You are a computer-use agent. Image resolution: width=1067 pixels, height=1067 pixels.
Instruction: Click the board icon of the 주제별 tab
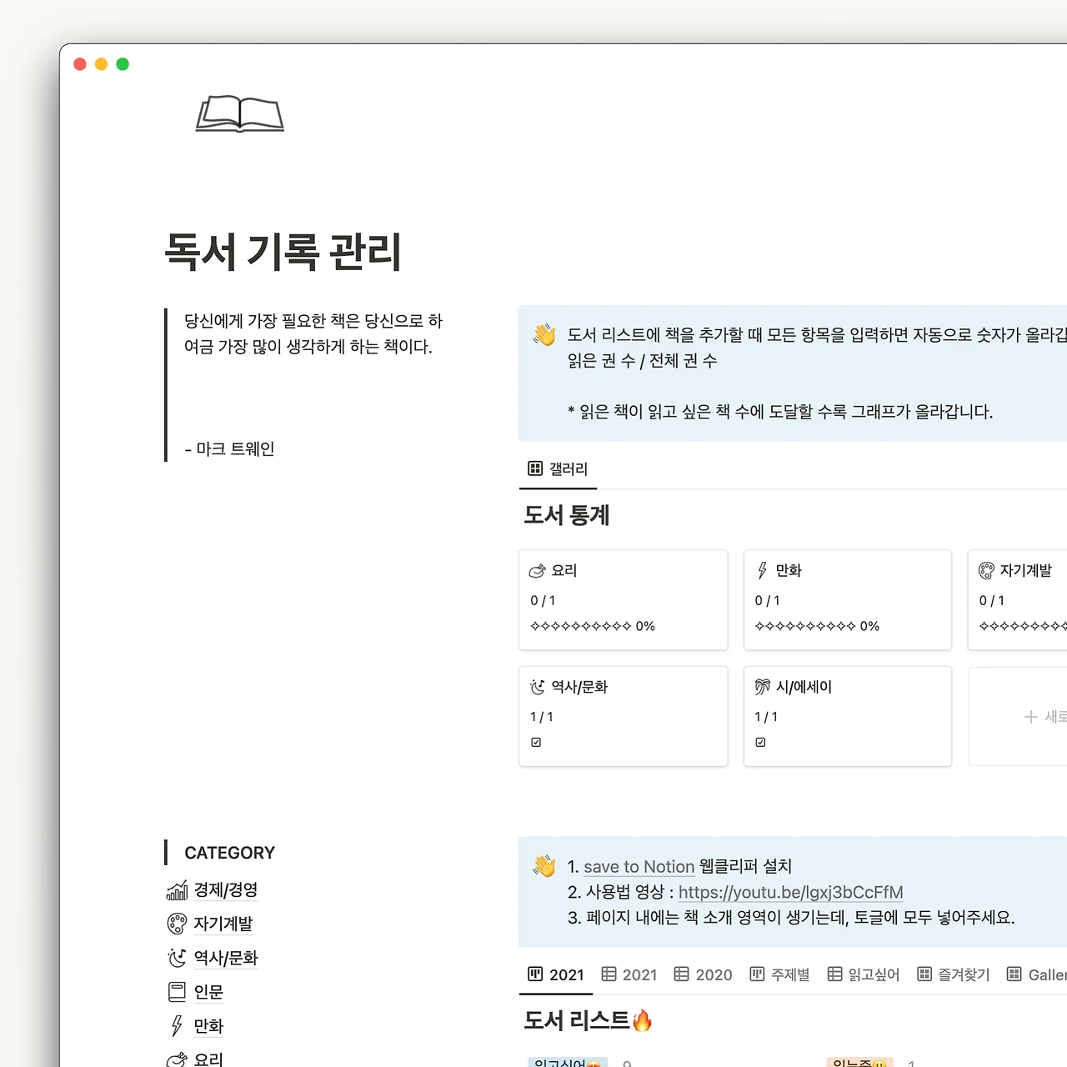coord(757,974)
